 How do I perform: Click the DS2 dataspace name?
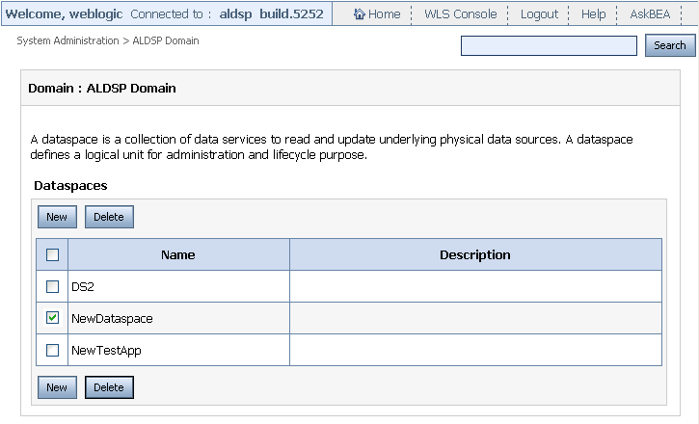(83, 287)
